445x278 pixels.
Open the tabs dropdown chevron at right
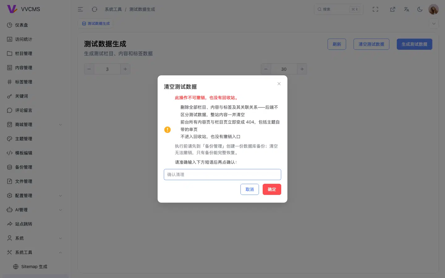pos(434,23)
